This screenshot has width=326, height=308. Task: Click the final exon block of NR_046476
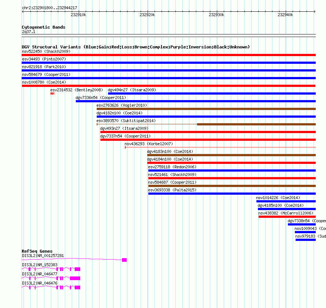point(78,287)
